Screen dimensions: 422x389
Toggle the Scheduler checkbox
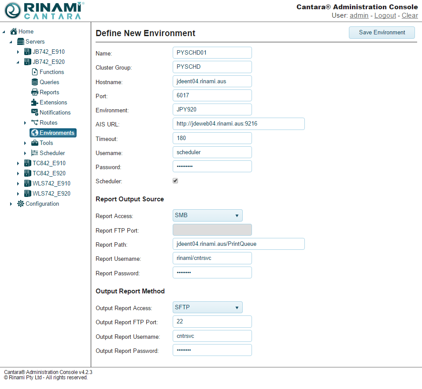click(x=175, y=181)
